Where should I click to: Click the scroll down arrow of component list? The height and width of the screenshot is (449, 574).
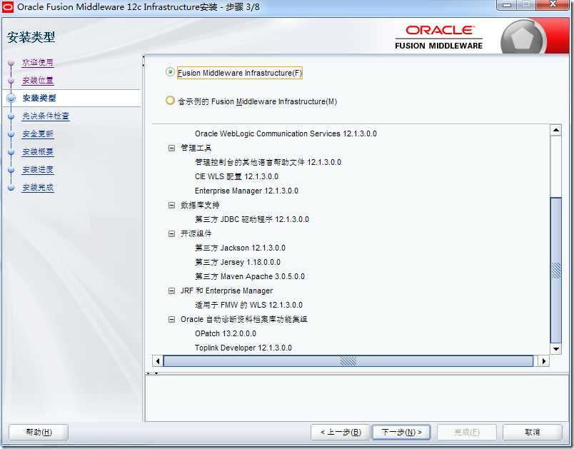(x=555, y=349)
